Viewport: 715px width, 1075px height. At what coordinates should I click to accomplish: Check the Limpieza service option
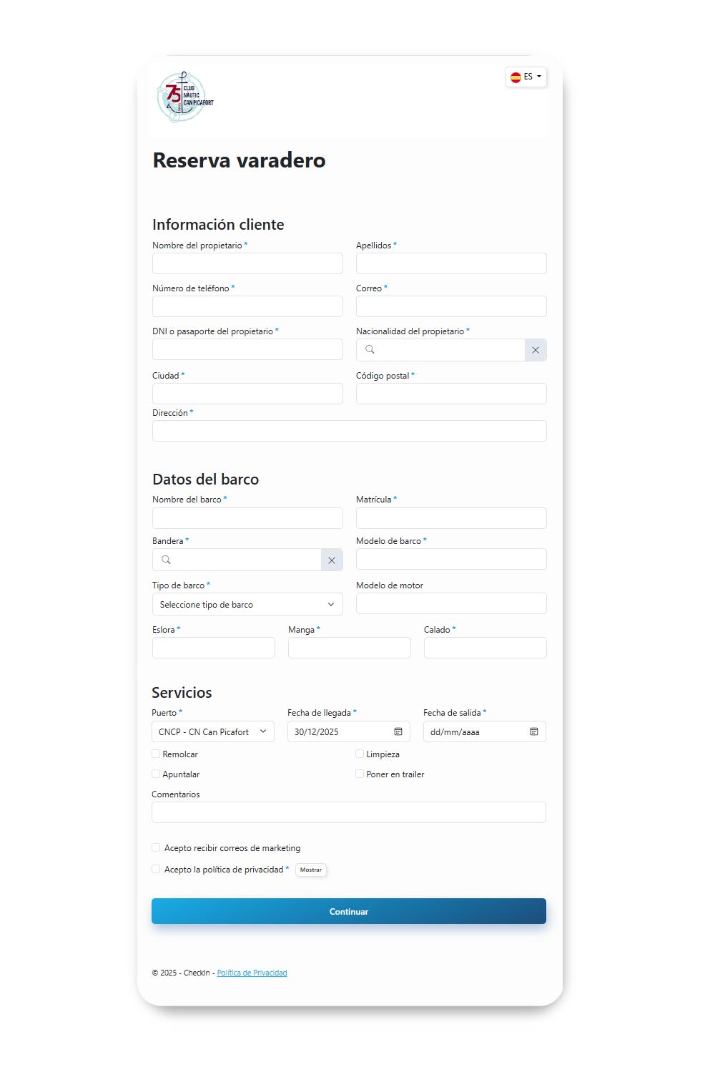point(360,754)
